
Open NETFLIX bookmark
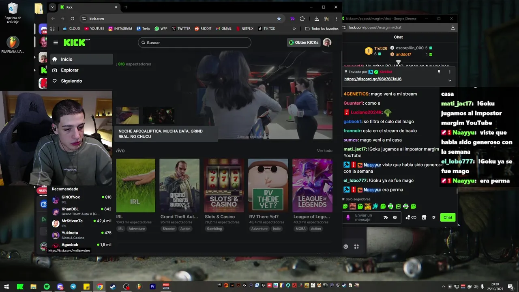point(244,29)
